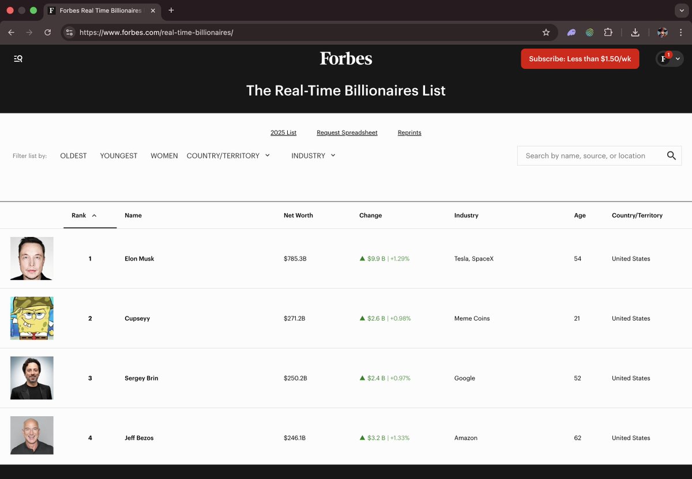Open the Cupseyy name entry
Screen dimensions: 692x479
pyautogui.click(x=137, y=318)
